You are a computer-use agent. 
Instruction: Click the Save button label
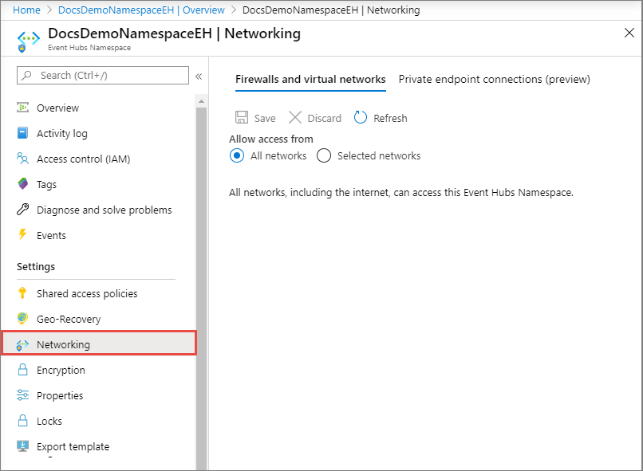click(265, 118)
